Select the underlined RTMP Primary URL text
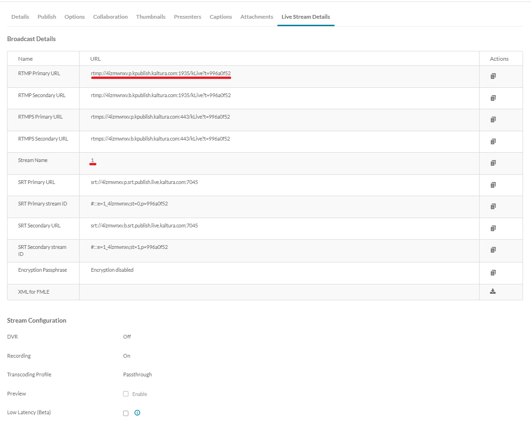531x424 pixels. click(160, 74)
